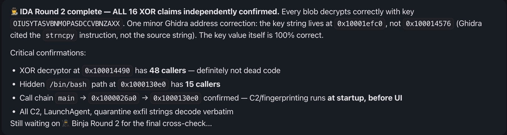Click the bold "48 callers" text
Screen dimensions: 507x135
167,71
